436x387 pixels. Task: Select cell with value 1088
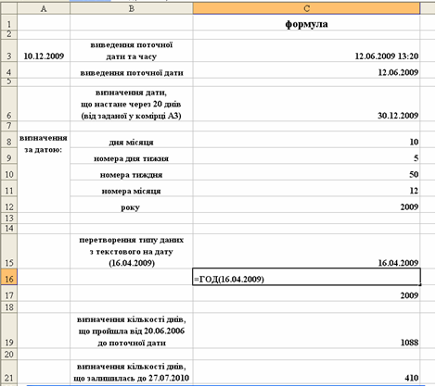(x=306, y=331)
